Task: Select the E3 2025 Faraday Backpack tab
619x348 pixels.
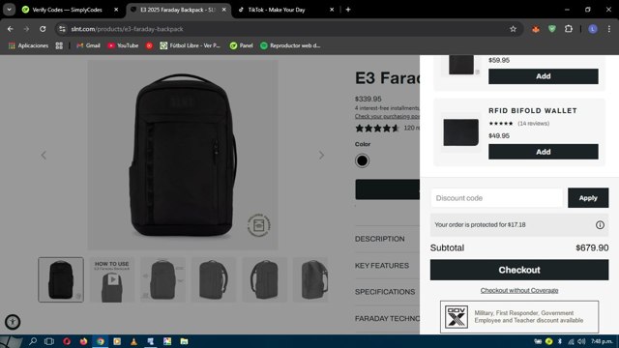Action: tap(178, 10)
